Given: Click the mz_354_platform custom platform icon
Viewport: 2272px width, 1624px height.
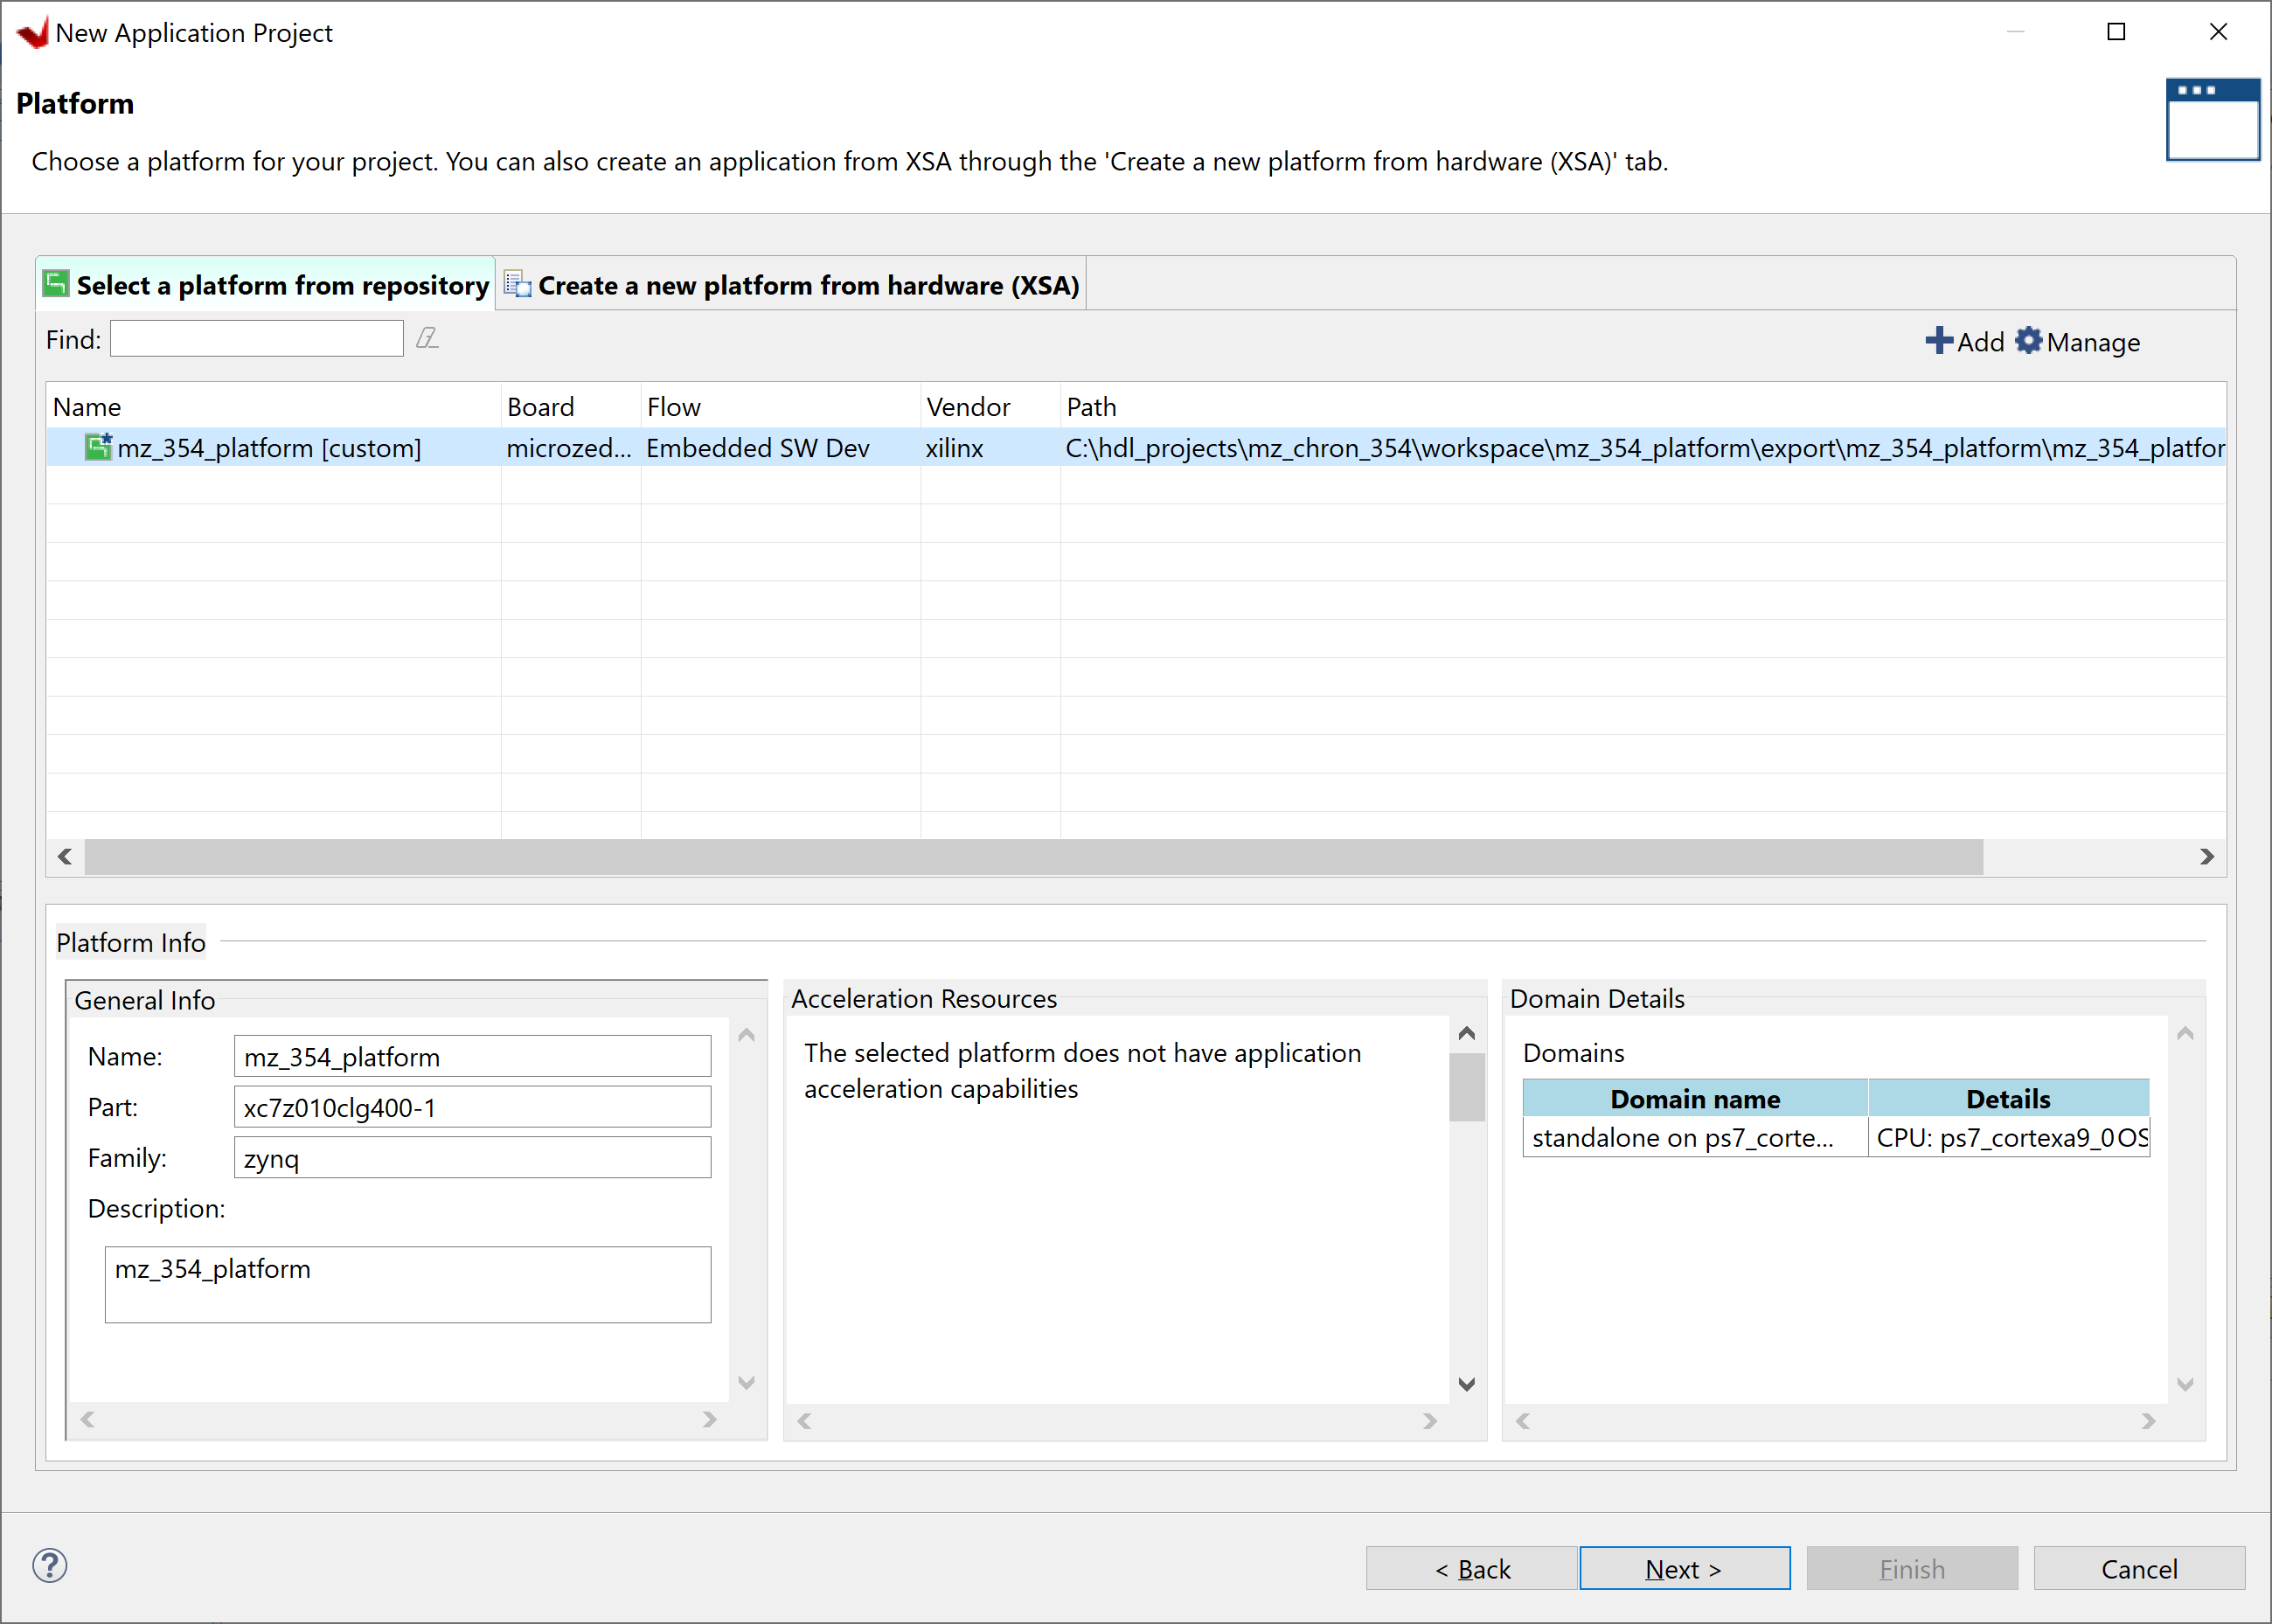Looking at the screenshot, I should pos(98,447).
